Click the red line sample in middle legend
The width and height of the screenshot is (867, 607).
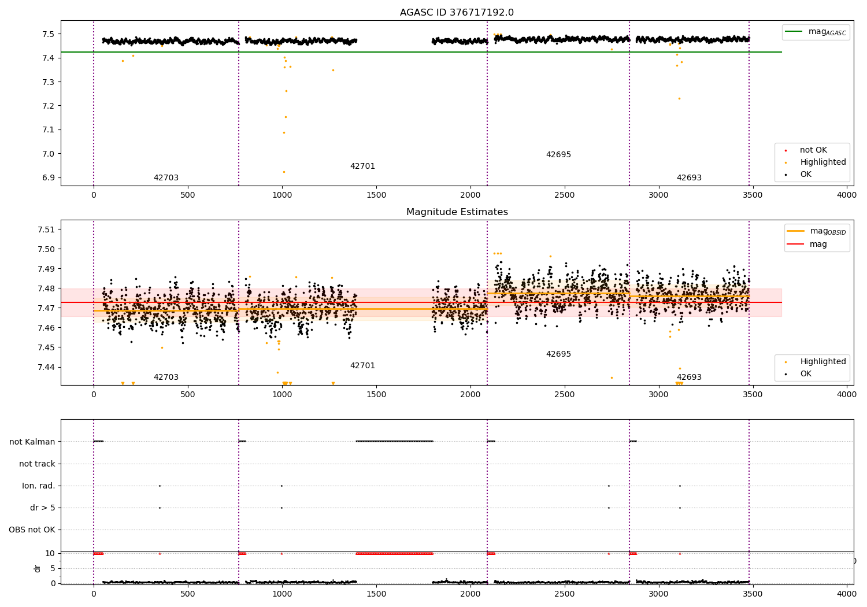(x=795, y=245)
